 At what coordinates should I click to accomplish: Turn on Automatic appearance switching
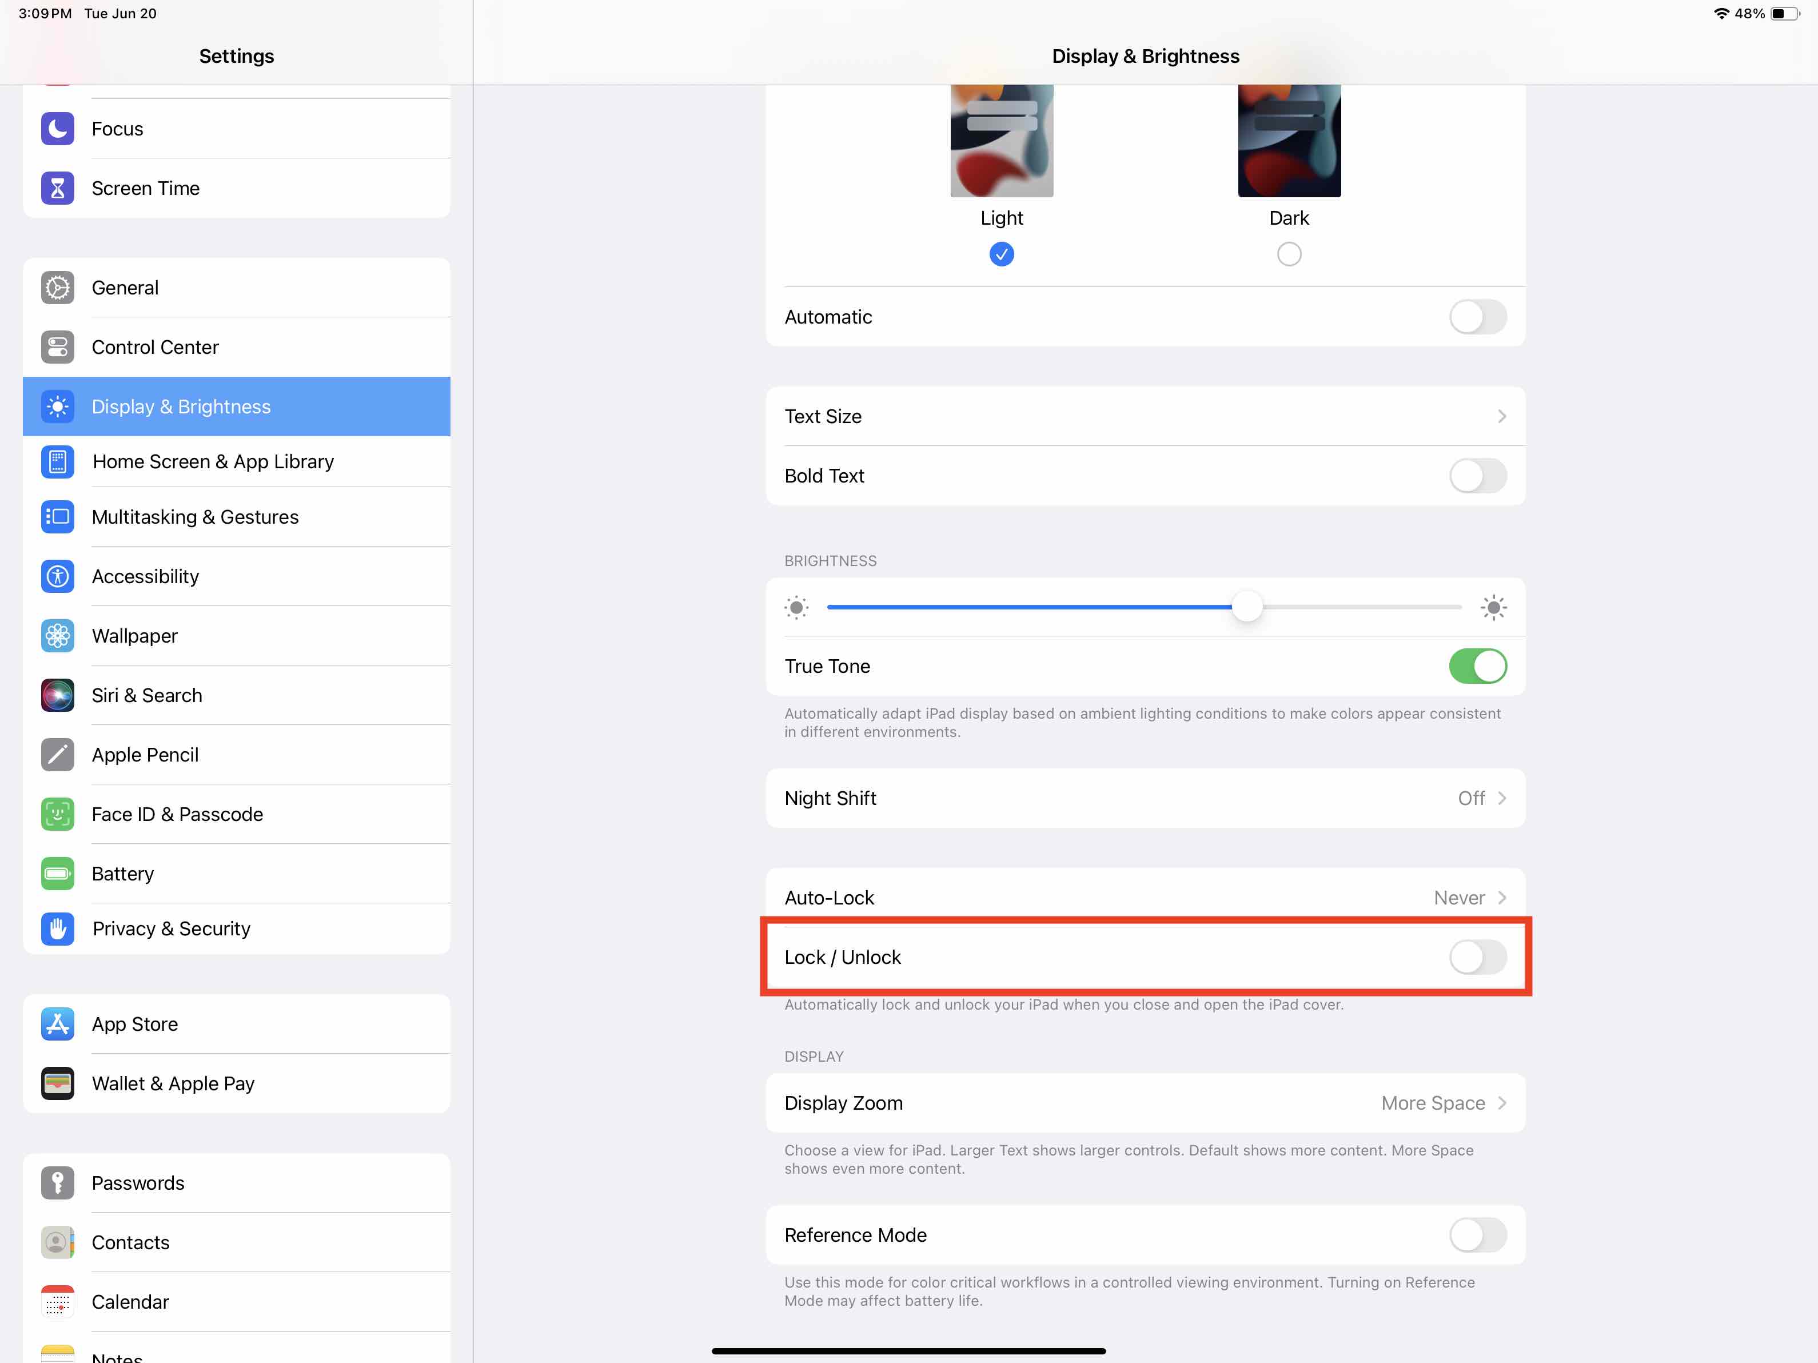[1478, 317]
